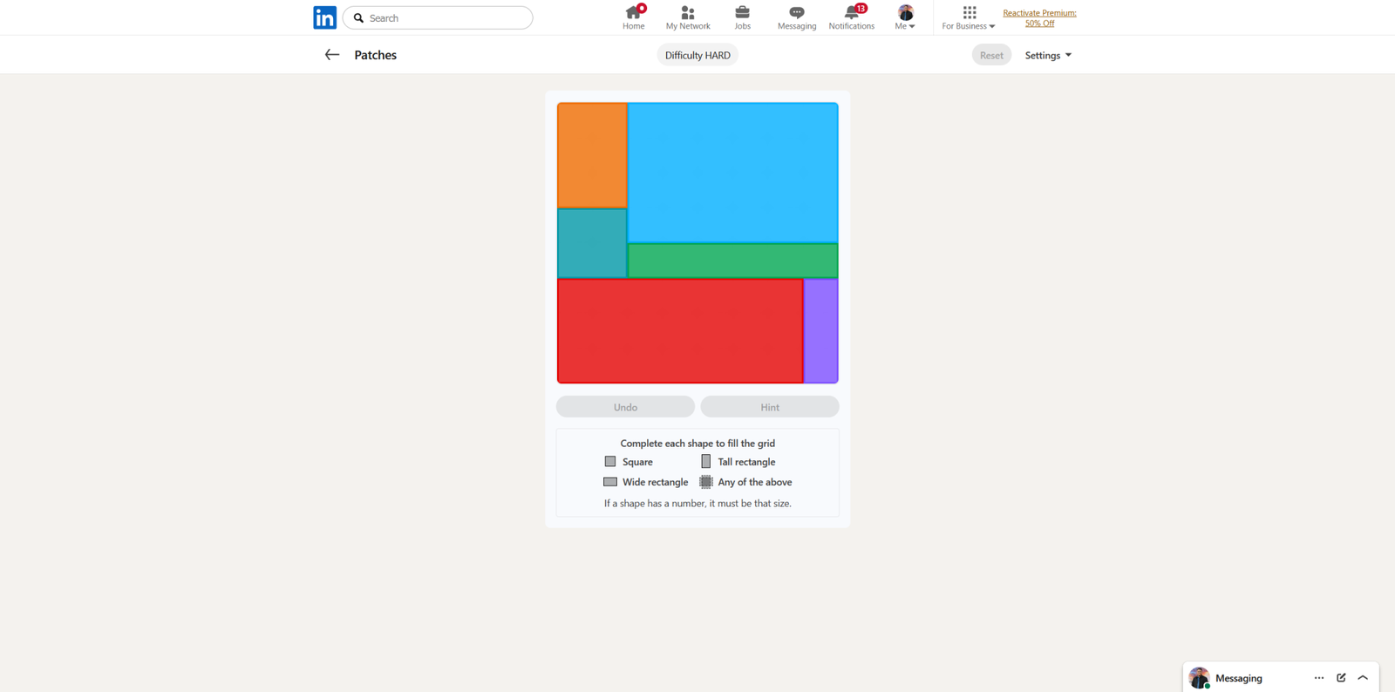Click the red patch in grid
Viewport: 1395px width, 692px height.
680,331
